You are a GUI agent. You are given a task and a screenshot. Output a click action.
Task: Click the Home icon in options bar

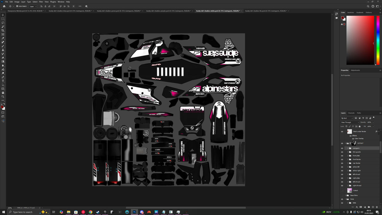tap(4, 6)
